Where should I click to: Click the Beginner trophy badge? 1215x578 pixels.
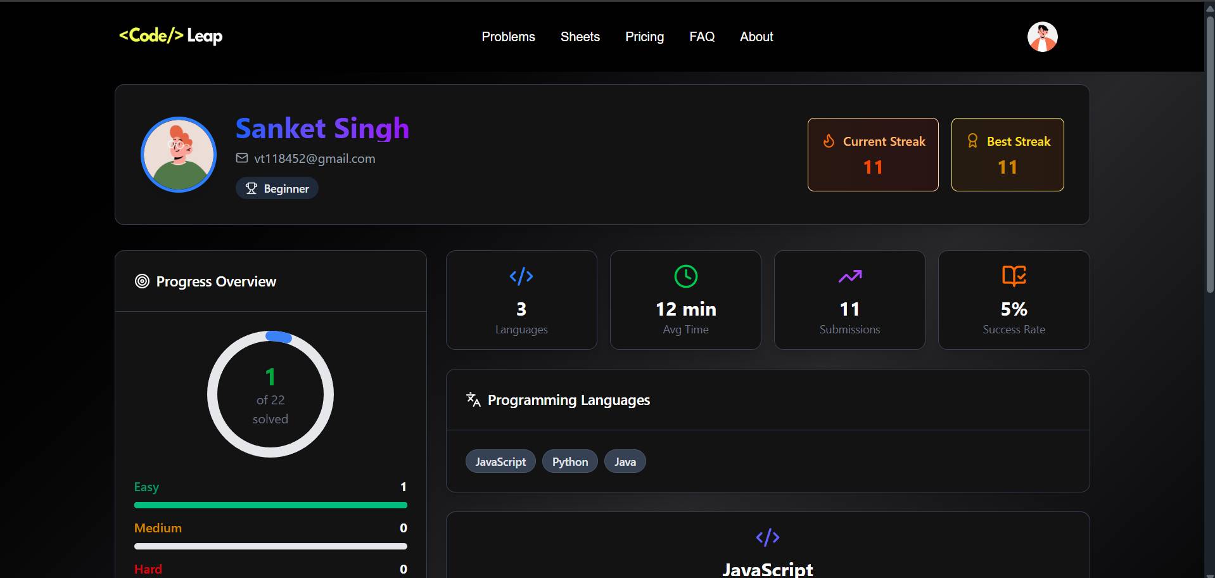tap(277, 188)
